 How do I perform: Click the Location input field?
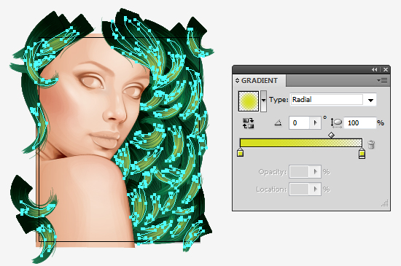[299, 189]
